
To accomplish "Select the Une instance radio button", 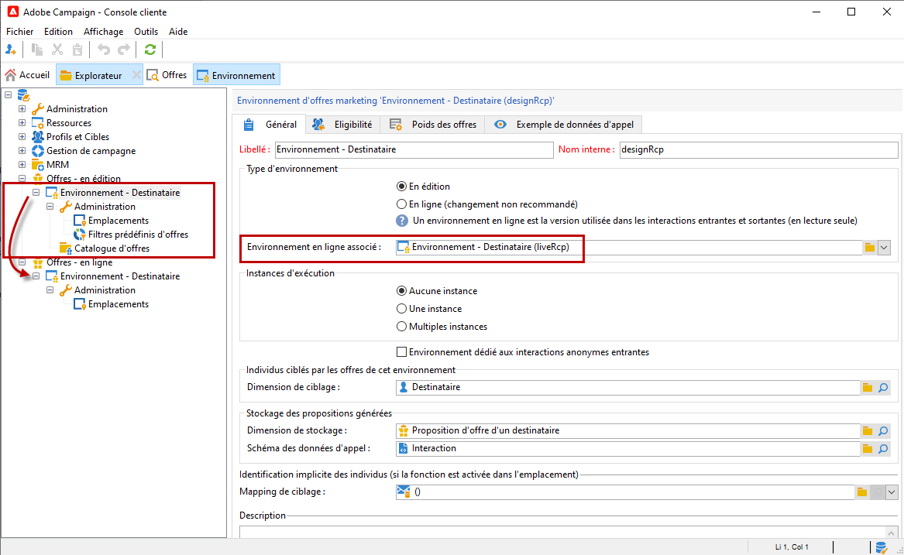I will 401,309.
